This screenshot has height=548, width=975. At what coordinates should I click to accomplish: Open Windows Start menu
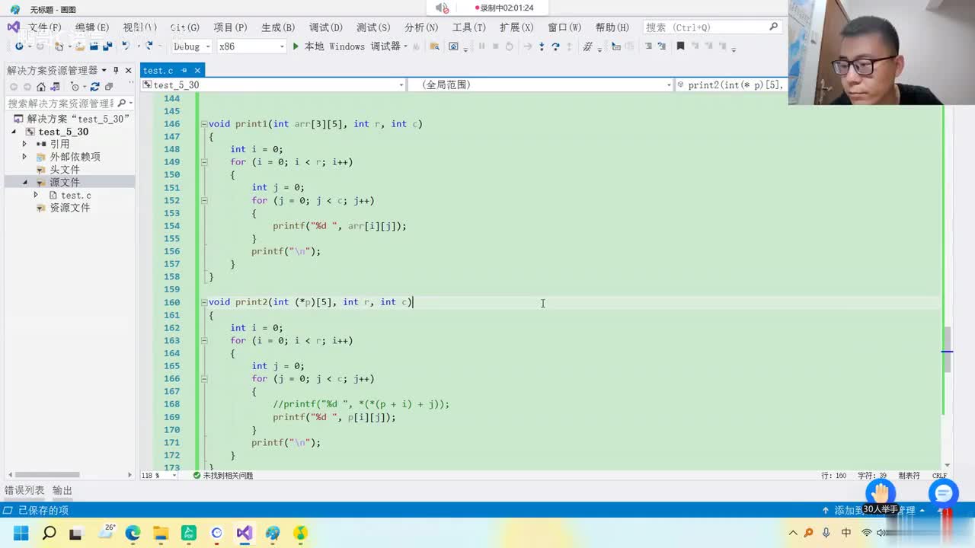point(21,533)
